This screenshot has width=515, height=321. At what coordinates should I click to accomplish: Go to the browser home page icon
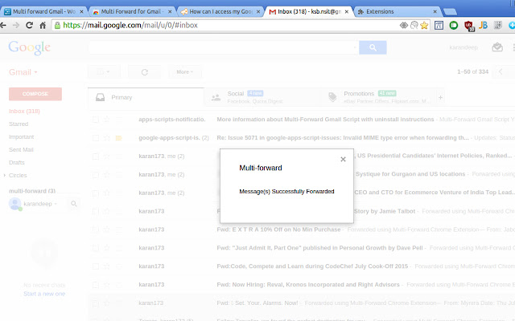point(43,25)
